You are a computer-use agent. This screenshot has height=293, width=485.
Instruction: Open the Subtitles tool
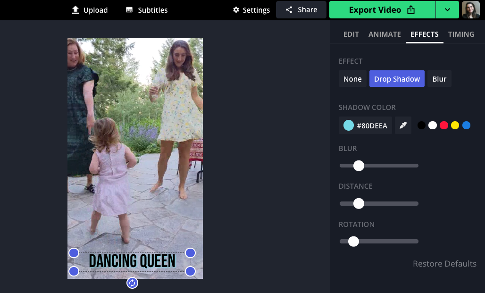tap(147, 10)
